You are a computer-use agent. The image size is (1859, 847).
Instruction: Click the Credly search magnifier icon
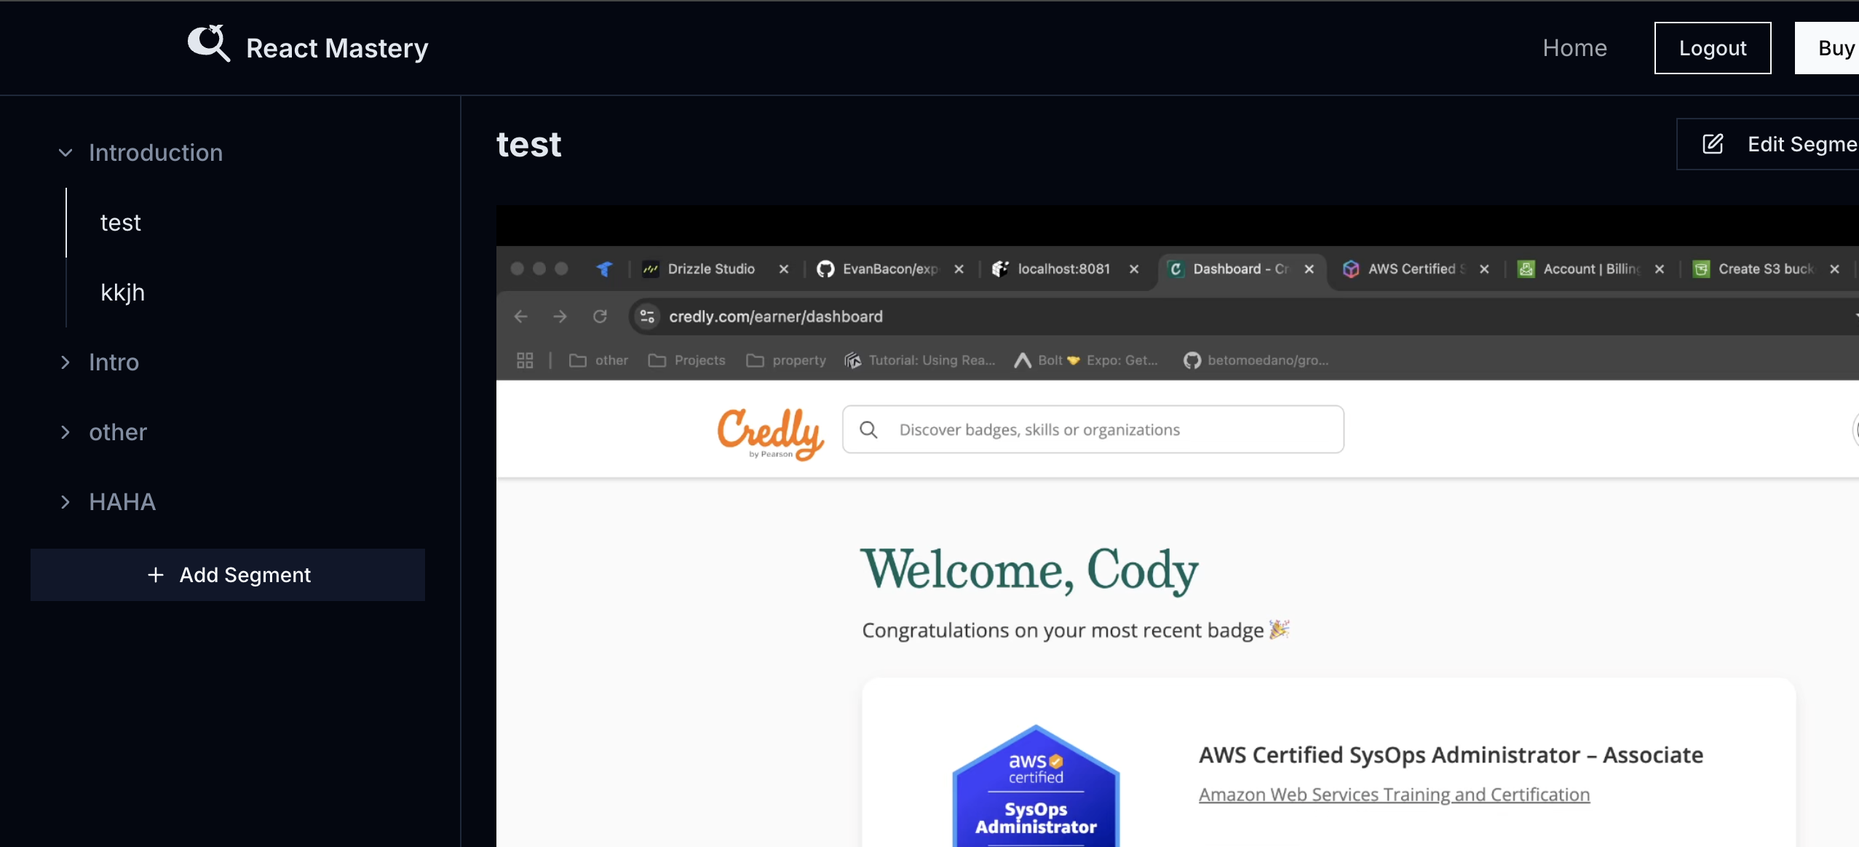click(868, 430)
